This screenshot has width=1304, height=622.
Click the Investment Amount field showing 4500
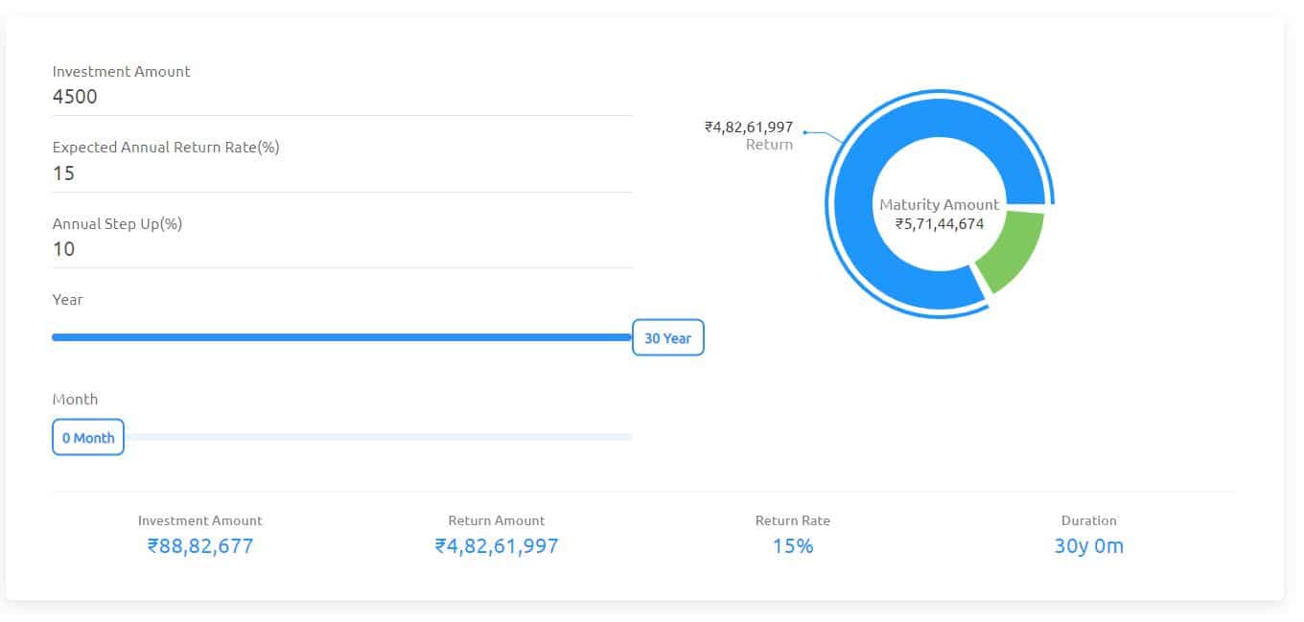point(342,97)
